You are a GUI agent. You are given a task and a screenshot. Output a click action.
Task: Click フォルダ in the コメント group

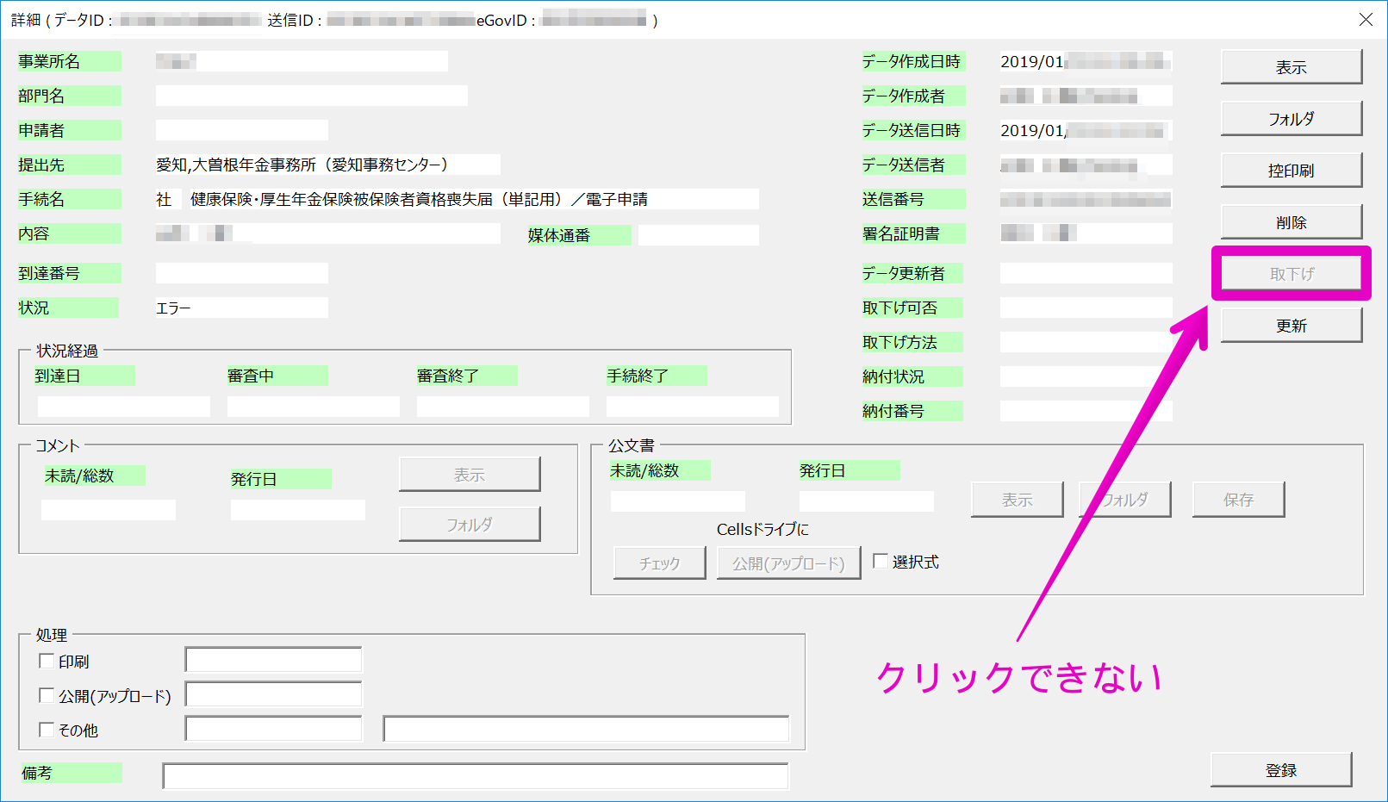(x=470, y=525)
